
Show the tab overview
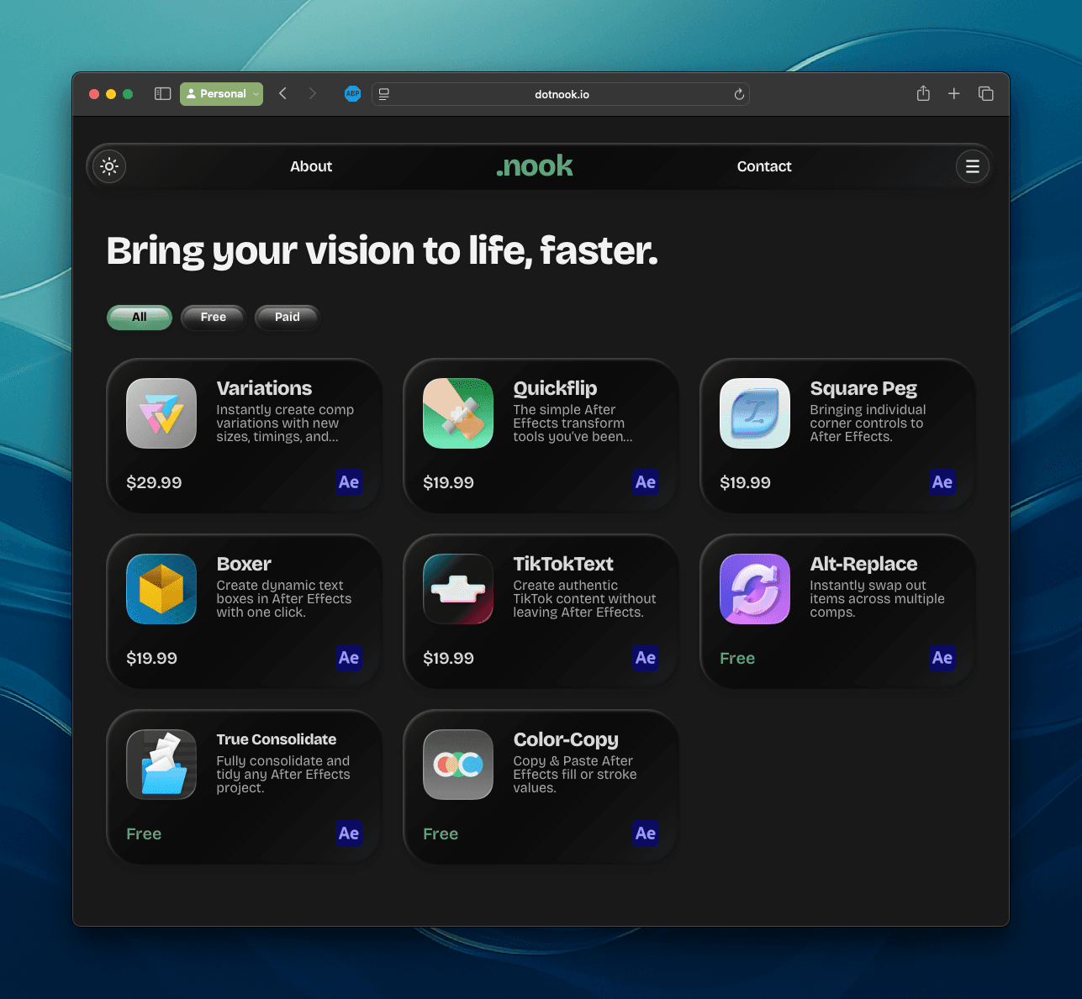click(986, 94)
